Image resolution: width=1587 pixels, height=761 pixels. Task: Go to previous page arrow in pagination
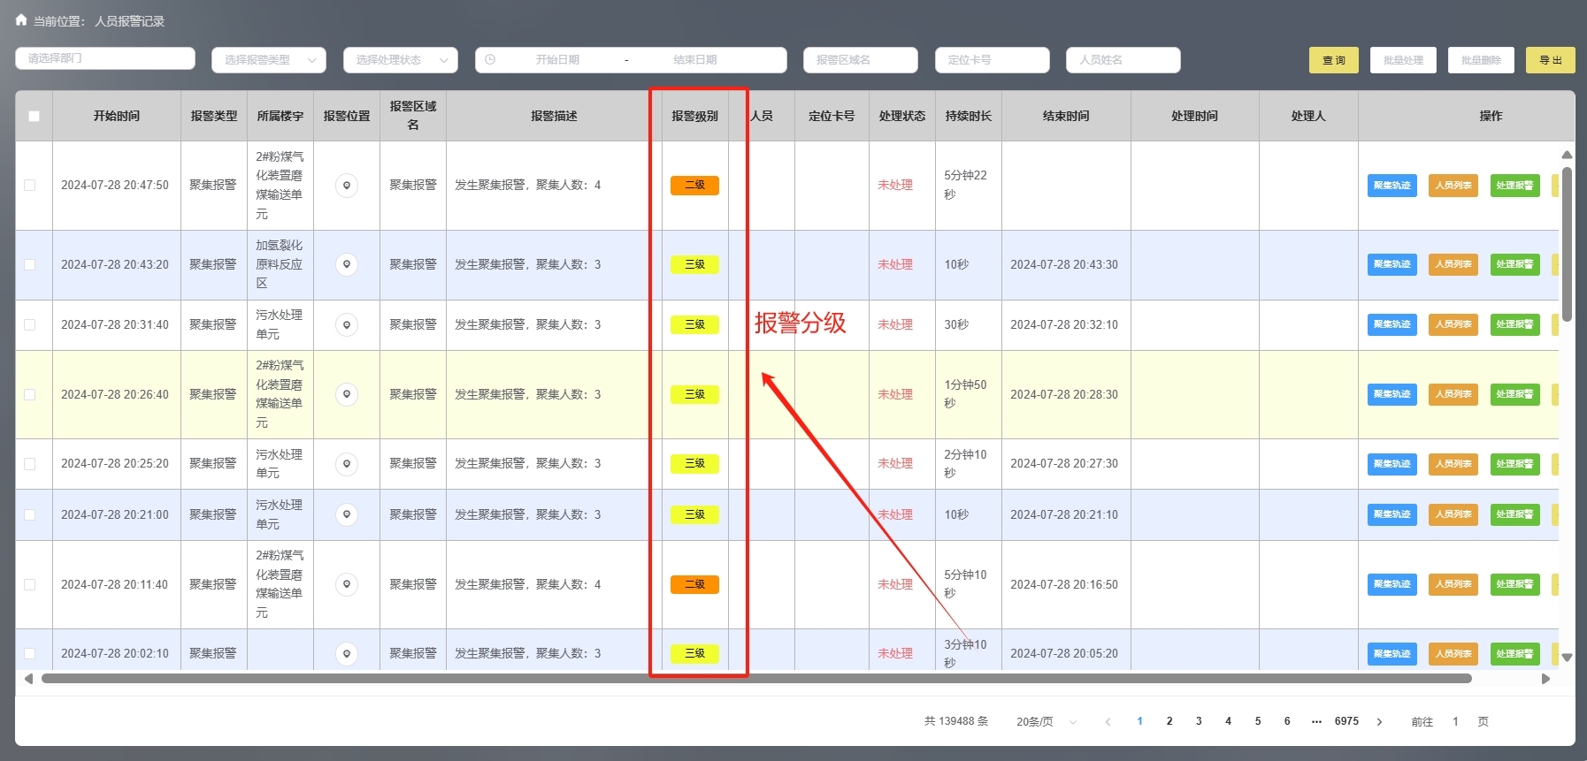[1108, 722]
